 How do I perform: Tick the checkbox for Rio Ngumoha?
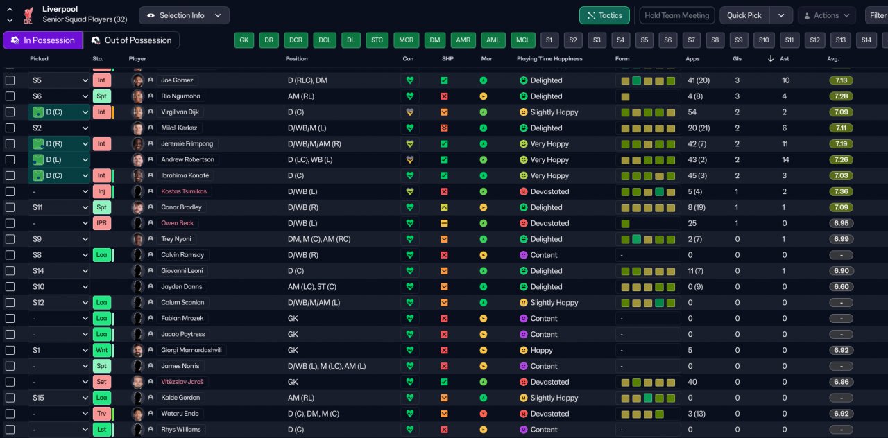point(10,96)
